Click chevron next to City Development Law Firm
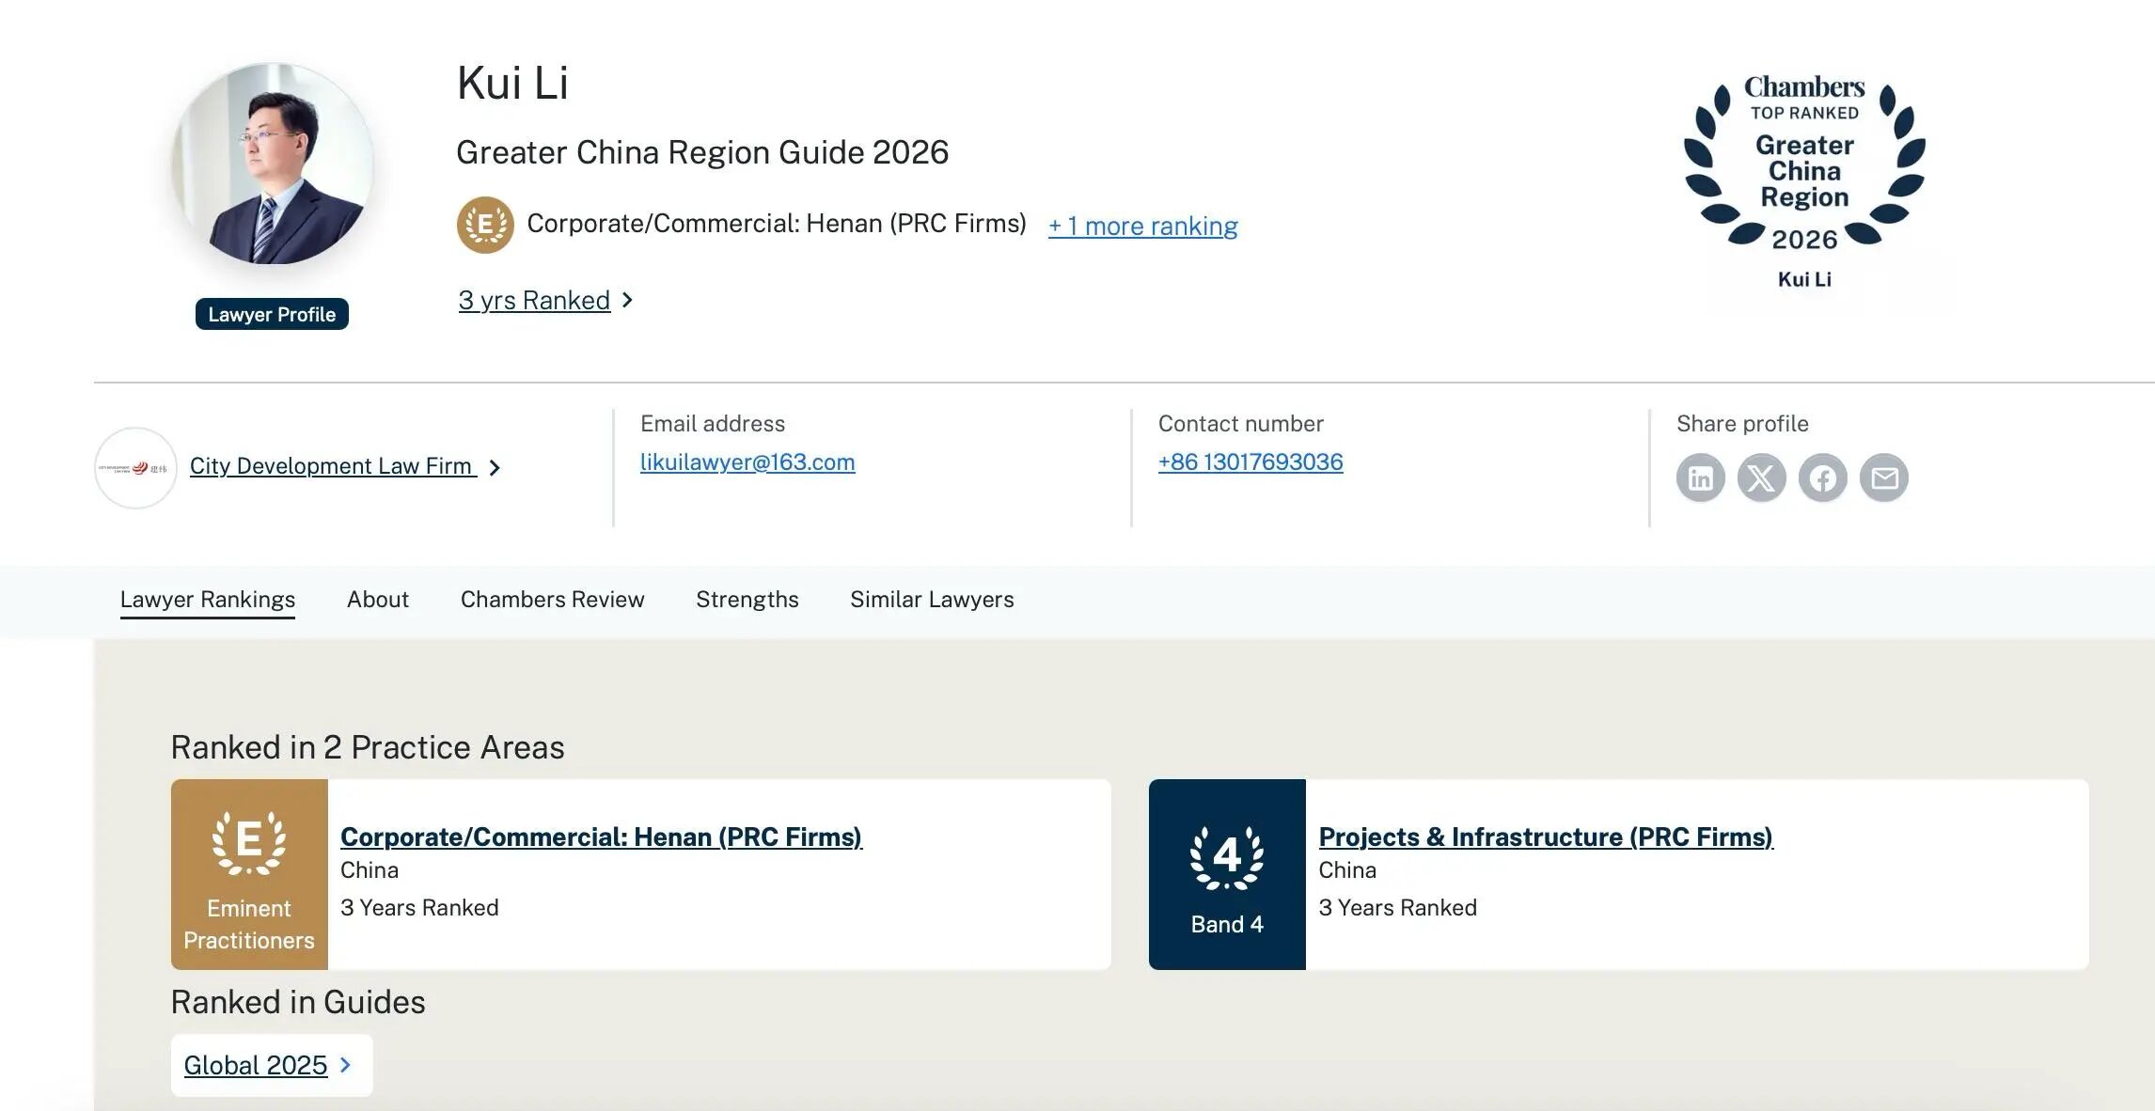Screen dimensions: 2155x1111 [495, 467]
